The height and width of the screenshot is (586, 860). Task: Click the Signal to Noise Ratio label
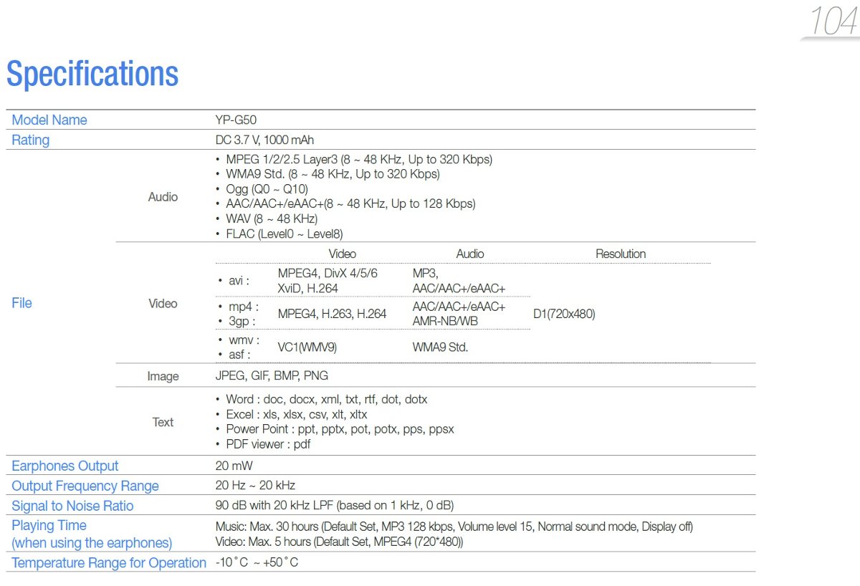click(x=72, y=506)
